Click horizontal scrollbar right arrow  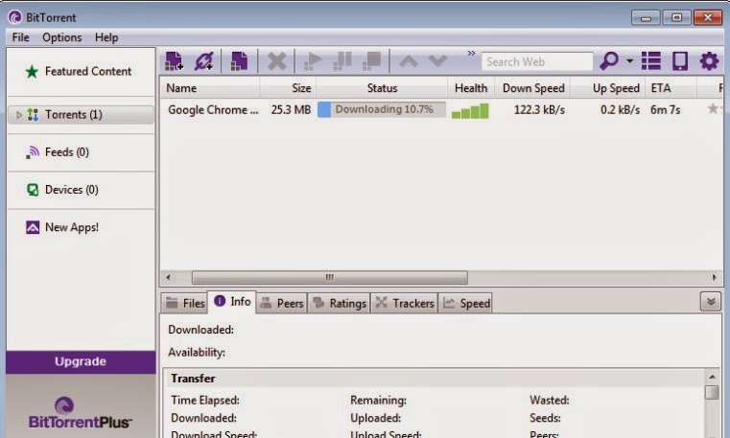click(715, 278)
